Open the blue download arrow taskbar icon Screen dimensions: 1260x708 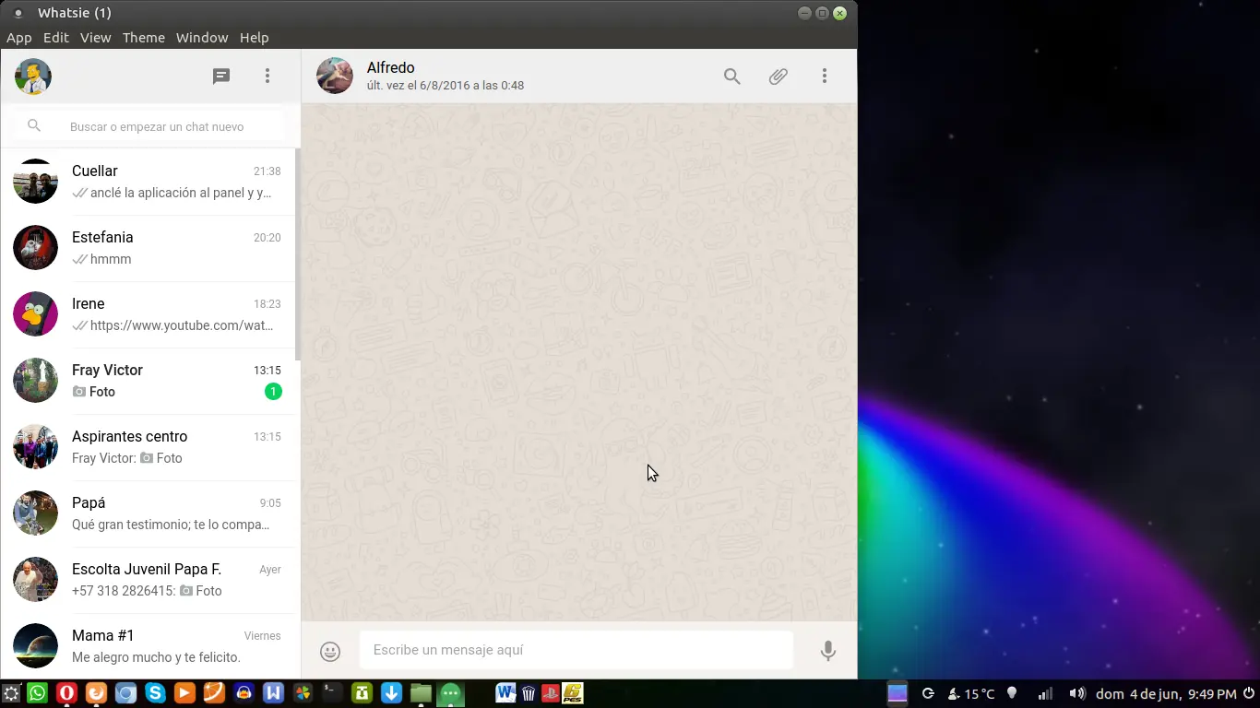tap(391, 693)
